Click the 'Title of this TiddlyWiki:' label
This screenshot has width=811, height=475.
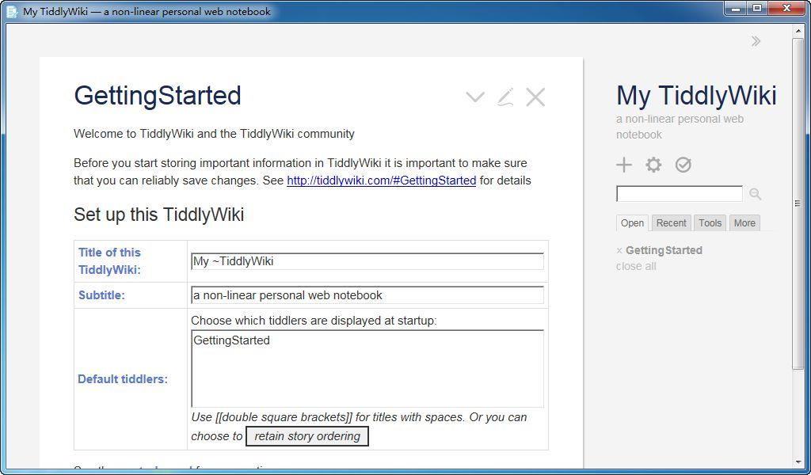[109, 261]
